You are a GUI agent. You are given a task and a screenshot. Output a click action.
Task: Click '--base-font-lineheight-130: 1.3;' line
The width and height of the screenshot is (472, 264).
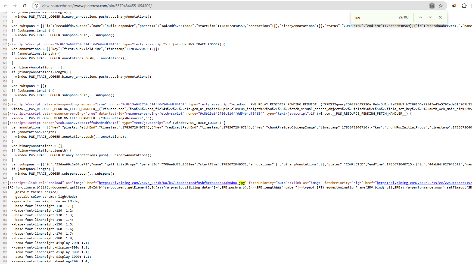[x=42, y=215]
